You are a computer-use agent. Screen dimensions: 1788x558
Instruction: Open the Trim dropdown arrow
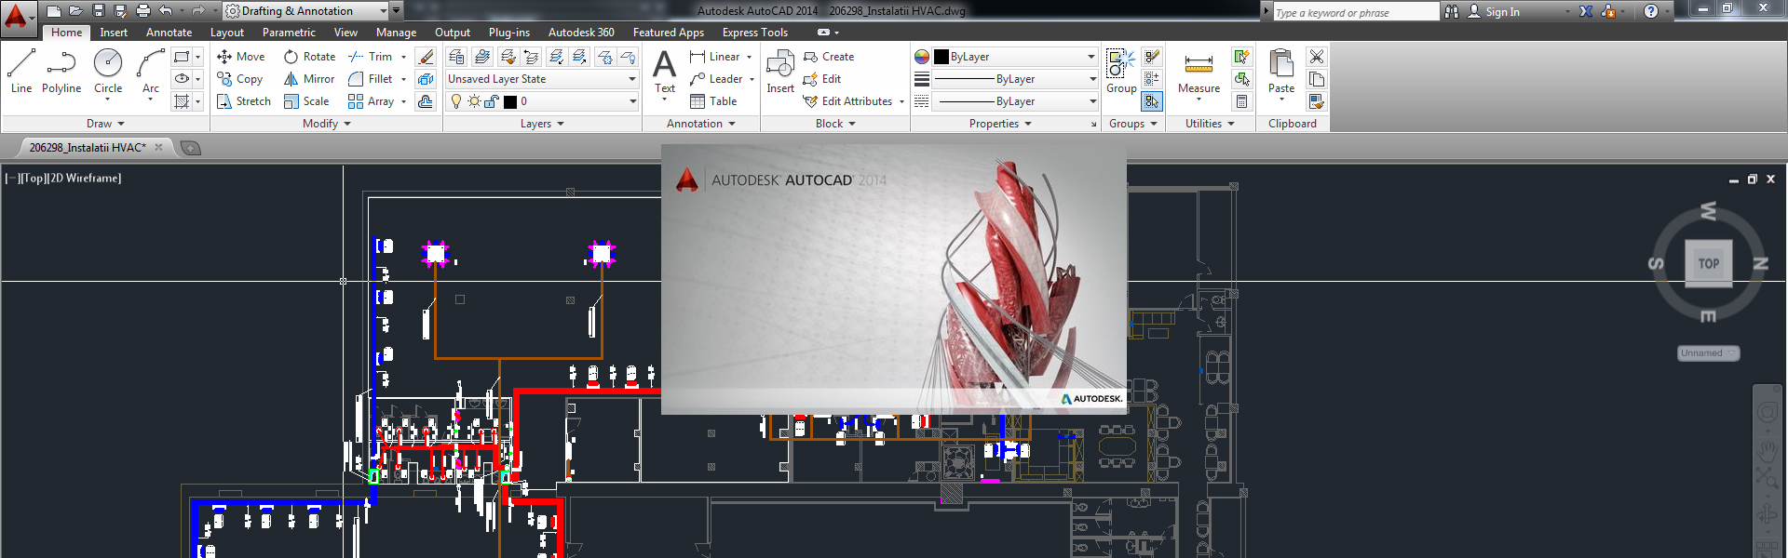pos(404,57)
